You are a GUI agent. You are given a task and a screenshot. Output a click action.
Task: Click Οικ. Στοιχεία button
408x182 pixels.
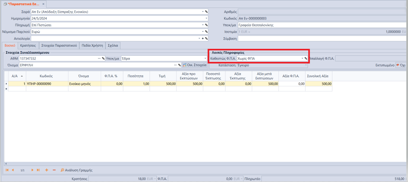tap(195, 65)
